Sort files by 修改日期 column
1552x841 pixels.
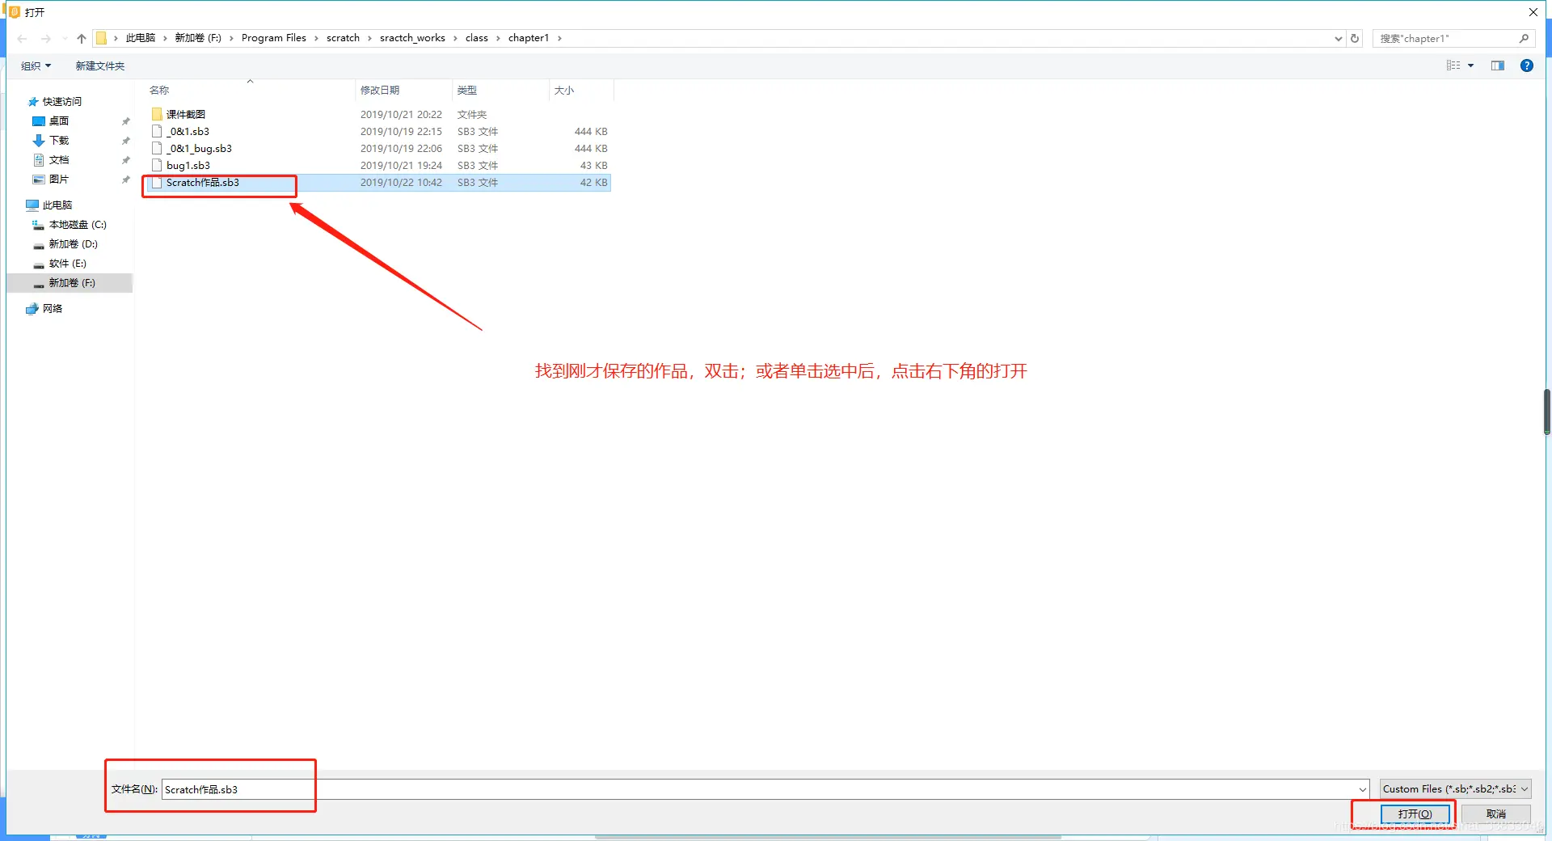(x=380, y=90)
